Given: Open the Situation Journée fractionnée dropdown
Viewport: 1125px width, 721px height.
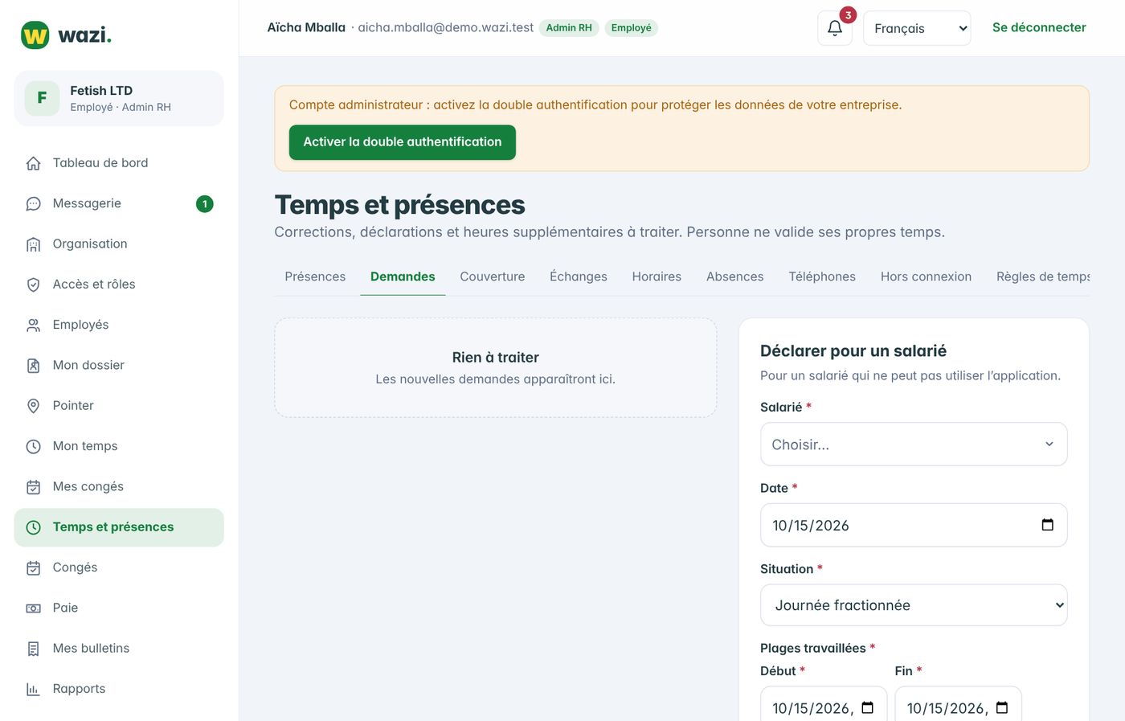Looking at the screenshot, I should 914,605.
